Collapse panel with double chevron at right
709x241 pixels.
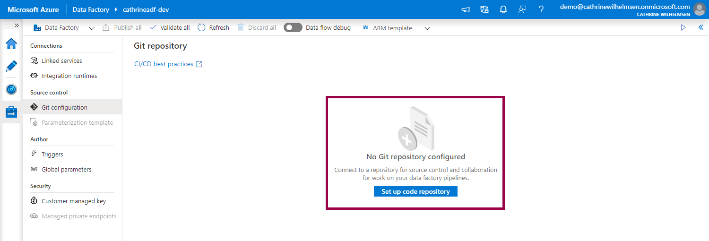click(x=700, y=27)
